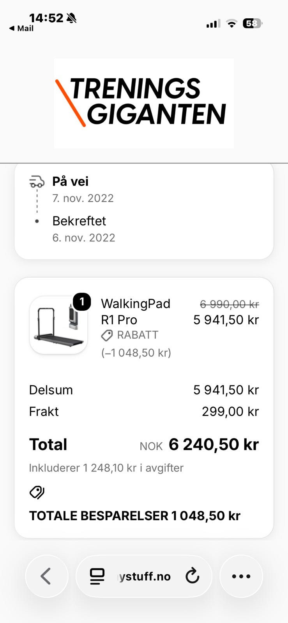Tap the back arrow in browser bar
The height and width of the screenshot is (623, 288).
[x=46, y=576]
